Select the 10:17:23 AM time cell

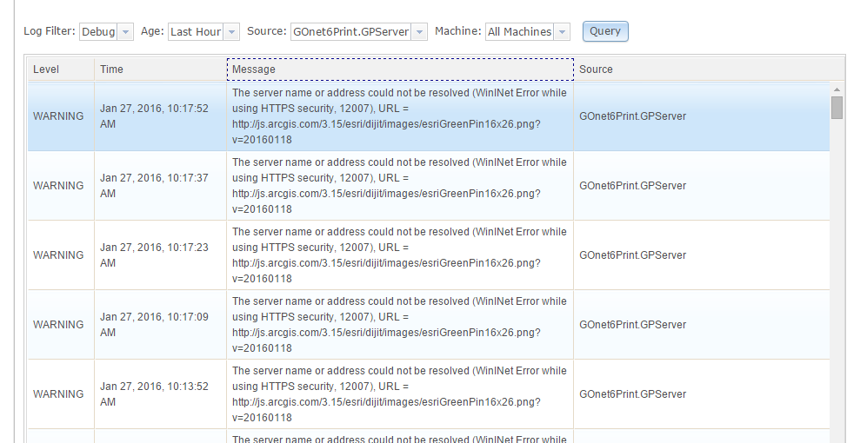[160, 255]
